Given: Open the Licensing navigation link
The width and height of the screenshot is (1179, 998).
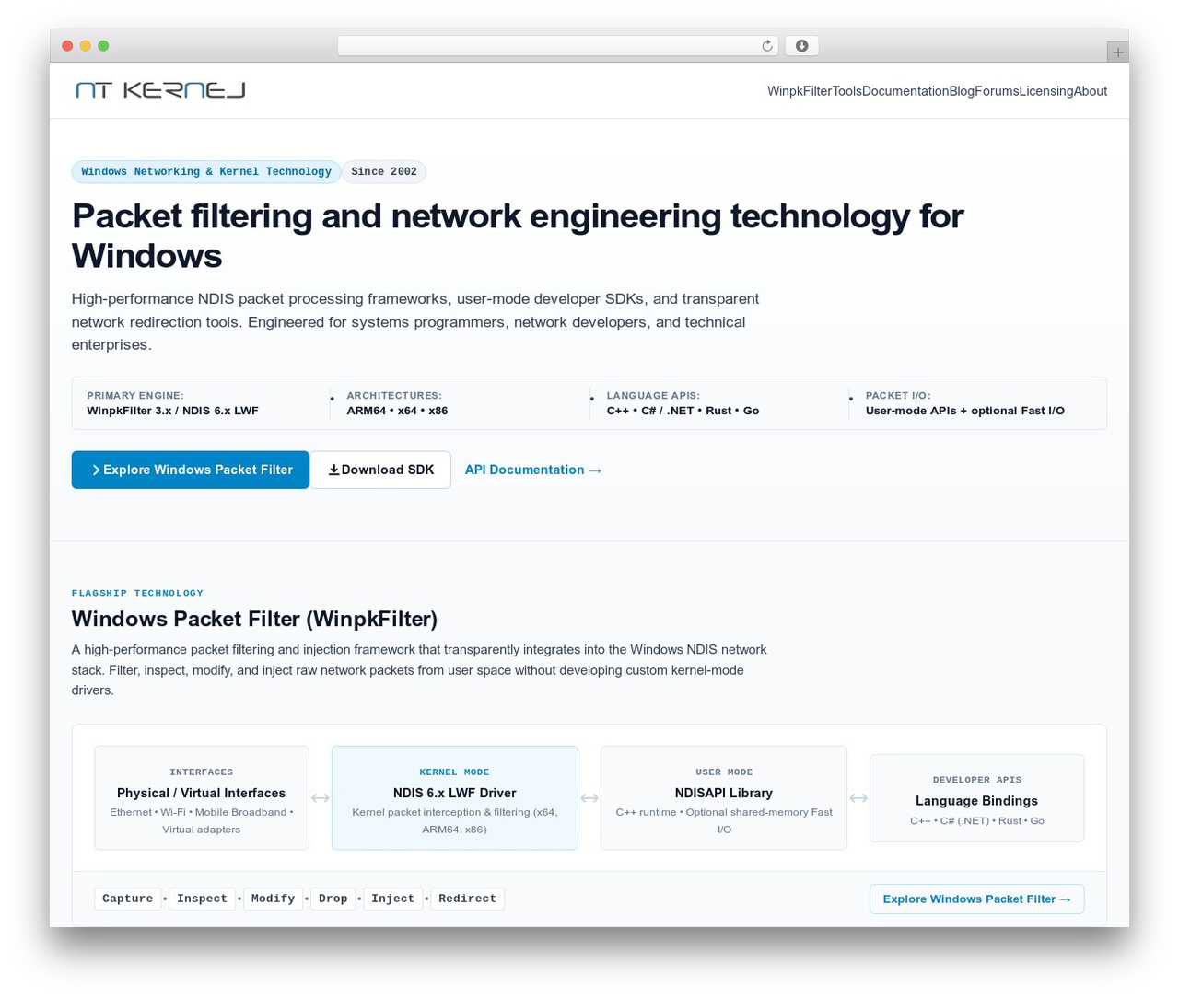Looking at the screenshot, I should [x=1046, y=91].
